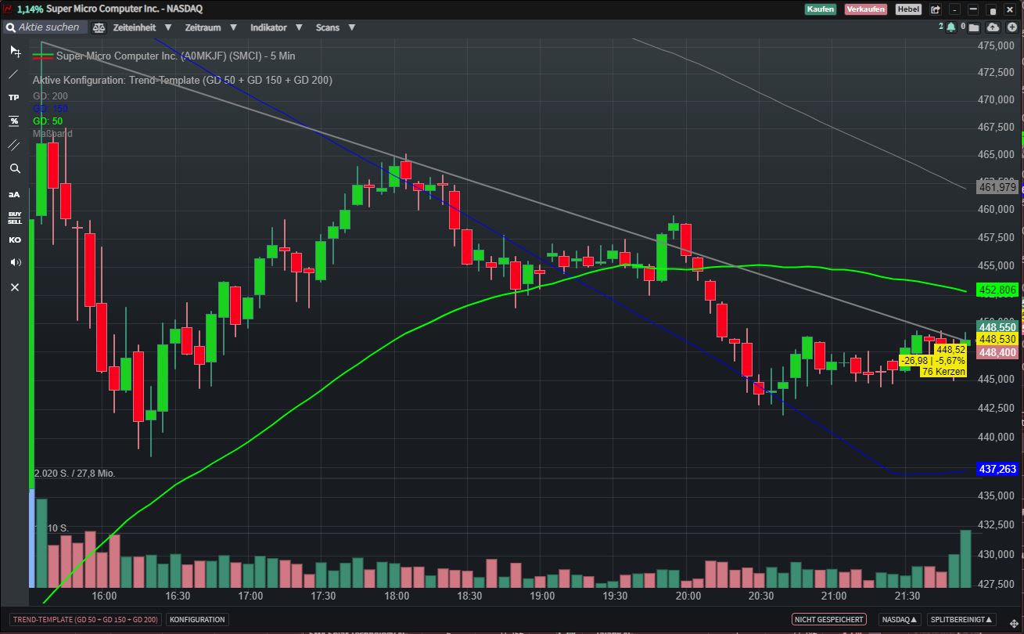Click the BUY/SELL marker tool
1024x634 pixels.
(14, 217)
